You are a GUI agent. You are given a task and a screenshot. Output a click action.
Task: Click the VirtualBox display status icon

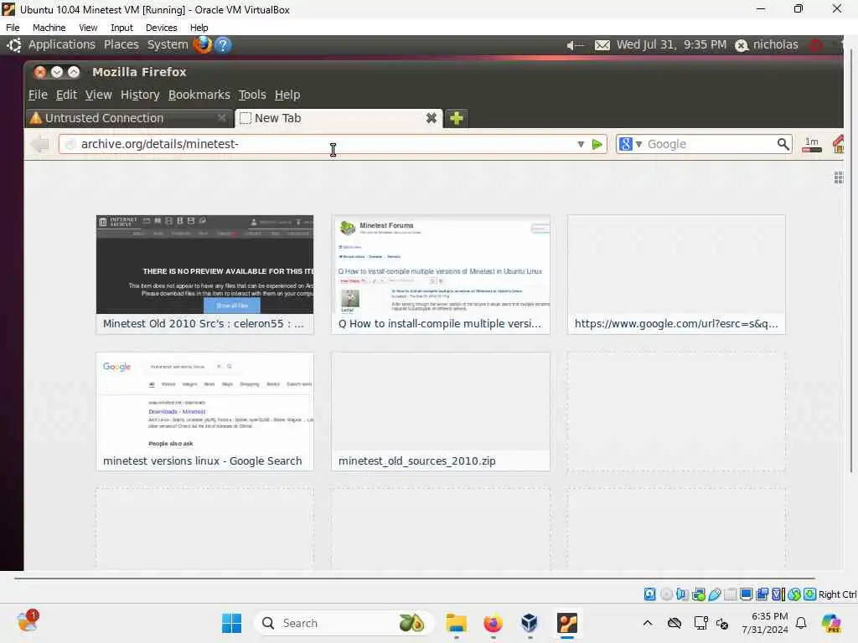pos(746,594)
